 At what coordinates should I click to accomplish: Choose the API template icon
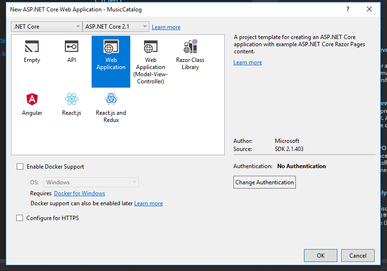tap(72, 47)
